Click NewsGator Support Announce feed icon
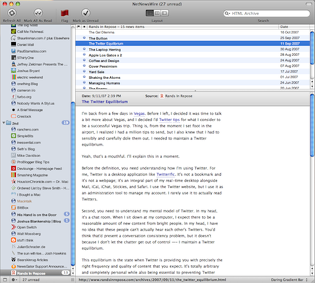The height and width of the screenshot is (283, 315). (x=14, y=266)
